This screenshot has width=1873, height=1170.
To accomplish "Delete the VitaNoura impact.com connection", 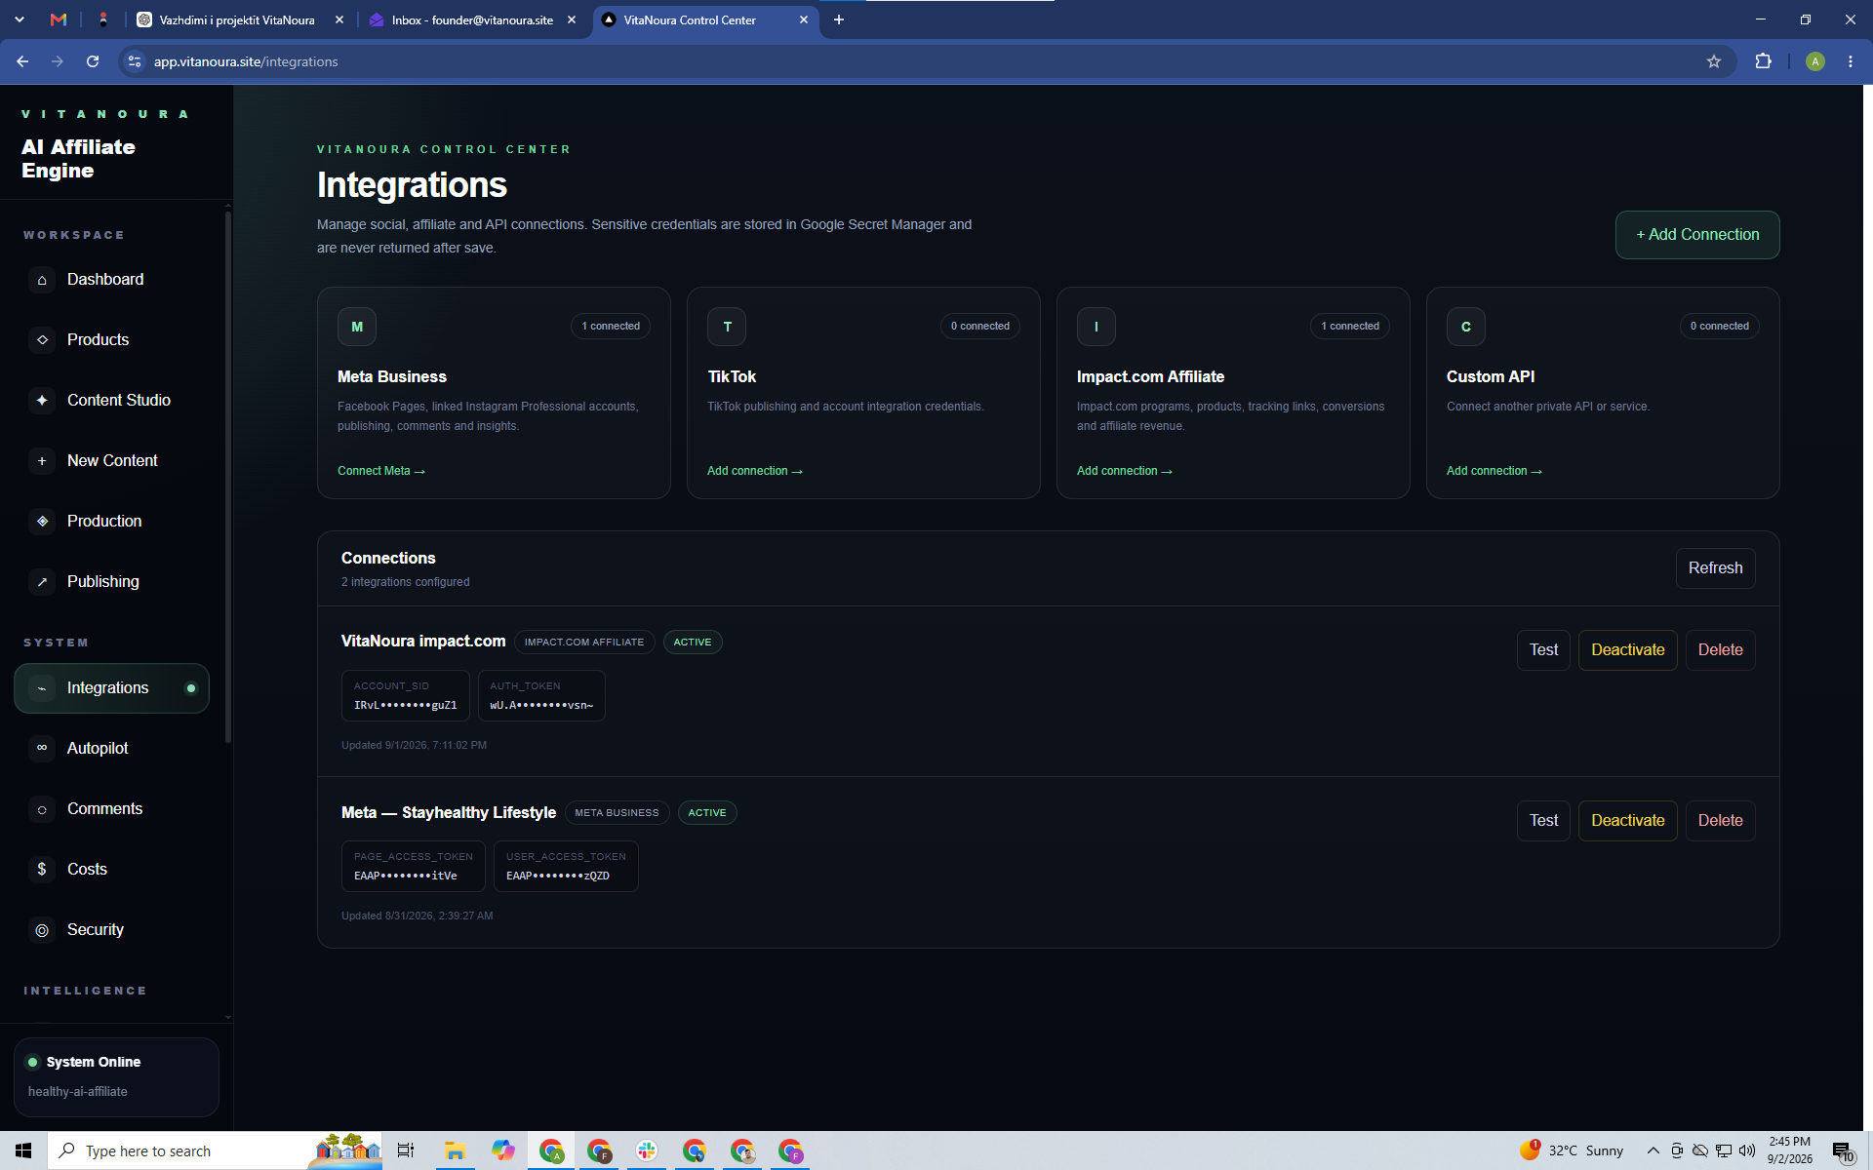I will (1720, 650).
